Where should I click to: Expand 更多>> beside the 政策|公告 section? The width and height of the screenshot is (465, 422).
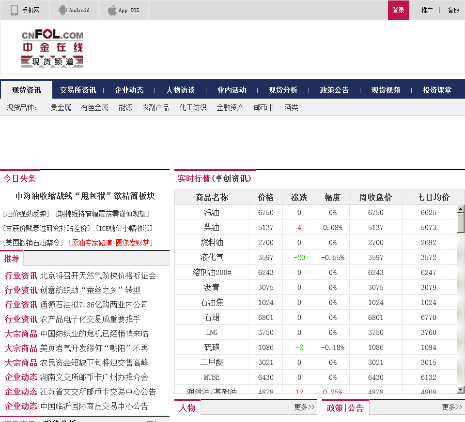tap(452, 407)
